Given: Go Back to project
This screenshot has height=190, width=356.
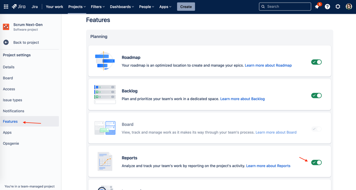Looking at the screenshot, I should pyautogui.click(x=26, y=42).
